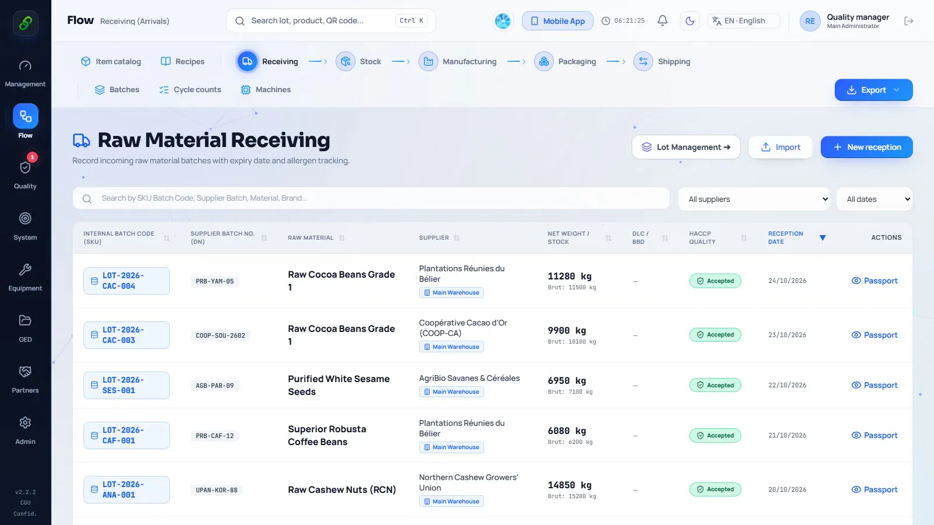Screen dimensions: 934x525
Task: Click the Stock stage icon
Action: click(346, 61)
